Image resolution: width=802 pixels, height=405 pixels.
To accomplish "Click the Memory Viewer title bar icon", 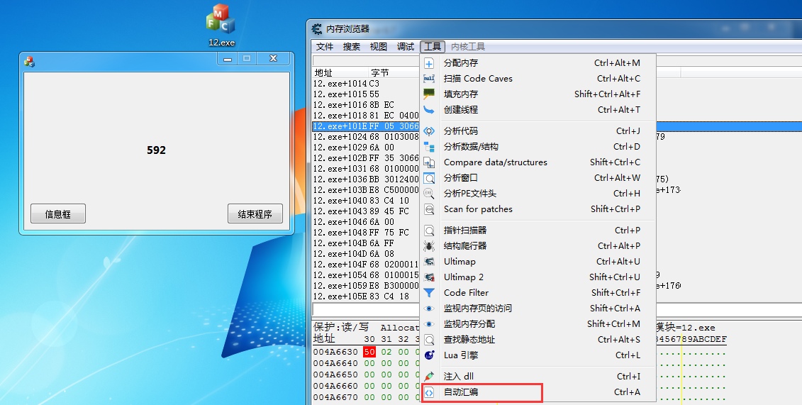I will coord(317,29).
